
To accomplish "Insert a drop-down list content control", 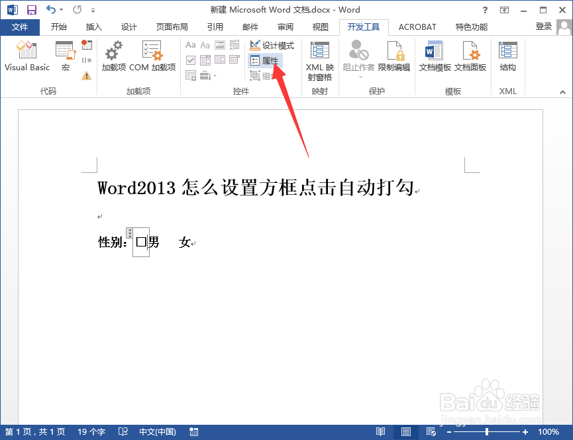I will [220, 60].
